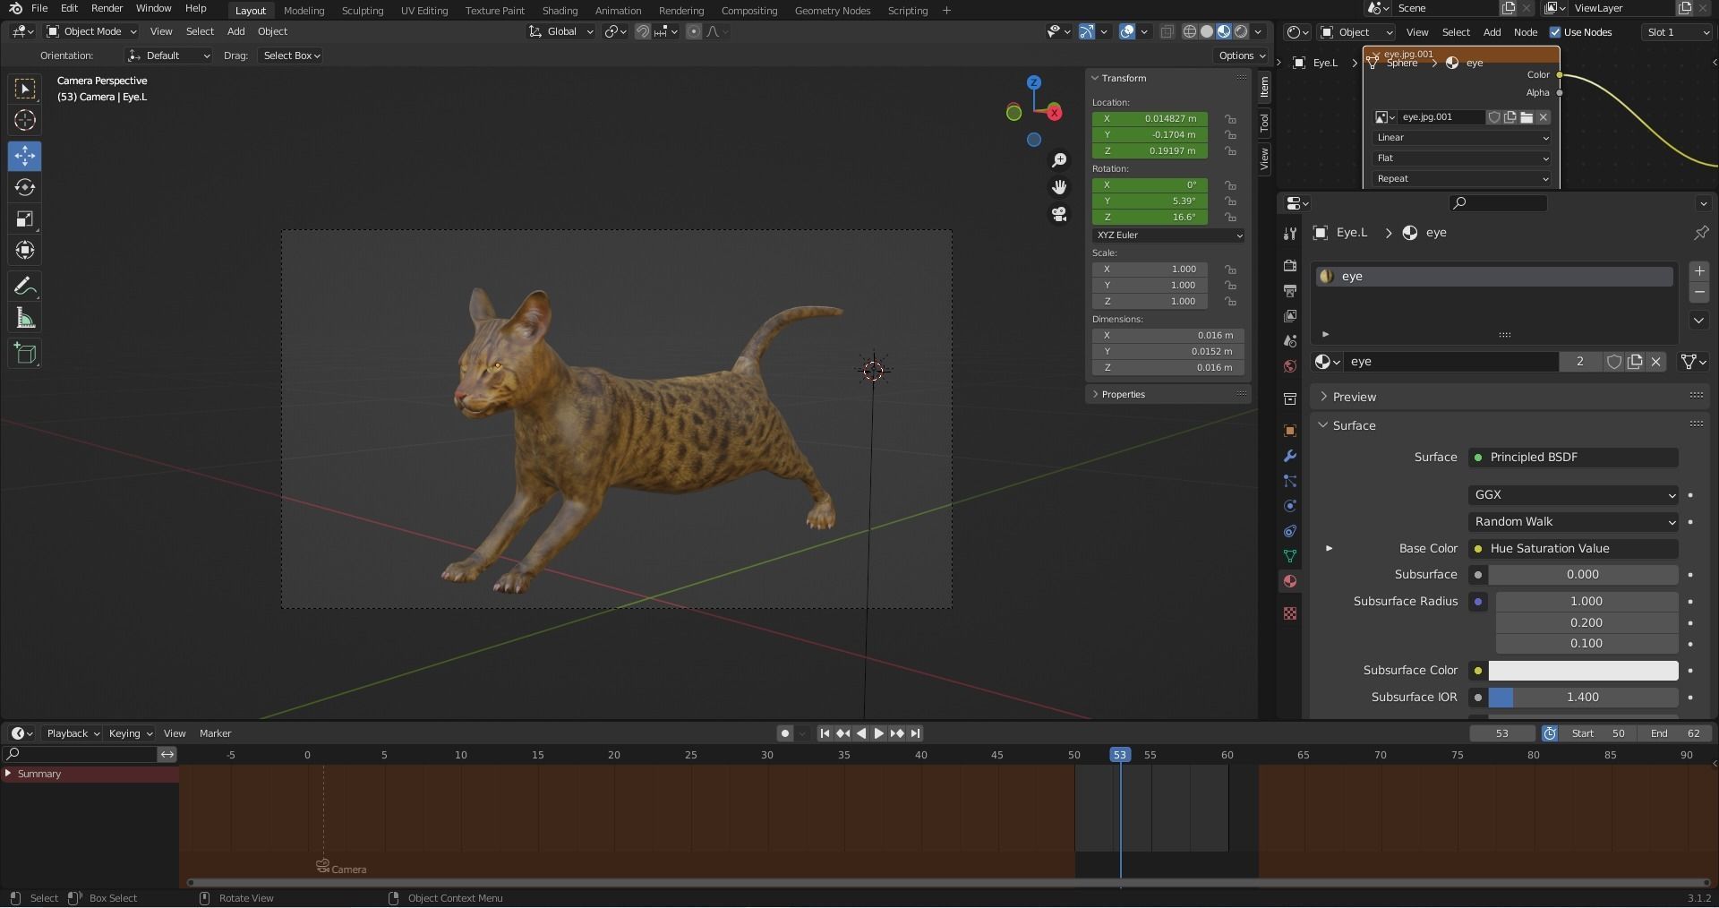
Task: Open the GGX distribution dropdown
Action: (1573, 495)
